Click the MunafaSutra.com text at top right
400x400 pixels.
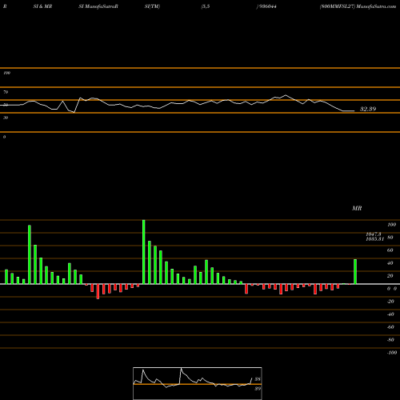pos(376,6)
